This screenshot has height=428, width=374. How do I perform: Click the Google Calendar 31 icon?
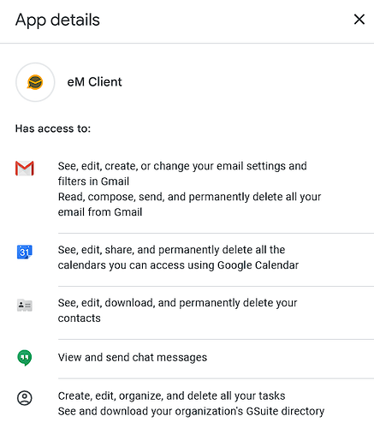[25, 252]
